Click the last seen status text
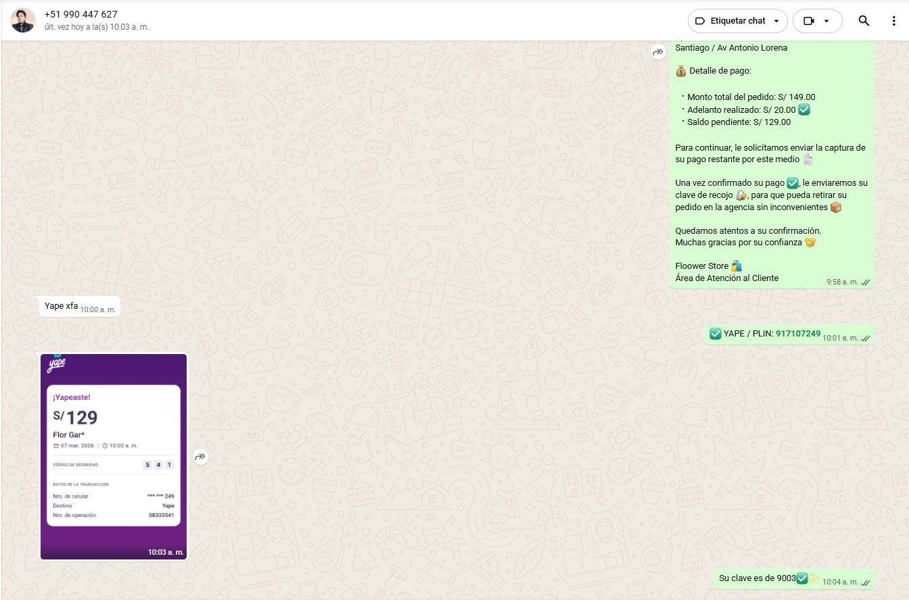The height and width of the screenshot is (600, 909). click(96, 27)
